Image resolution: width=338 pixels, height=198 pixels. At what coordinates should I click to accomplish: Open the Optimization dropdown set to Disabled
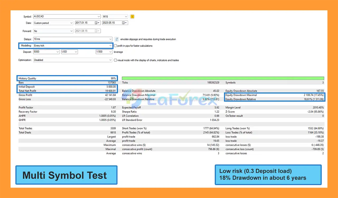point(110,60)
